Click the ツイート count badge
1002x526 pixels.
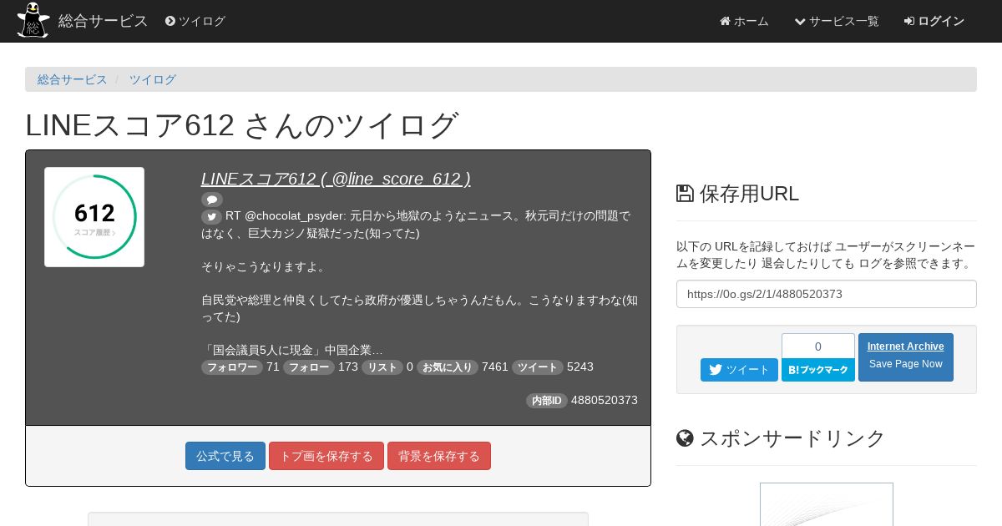(538, 367)
